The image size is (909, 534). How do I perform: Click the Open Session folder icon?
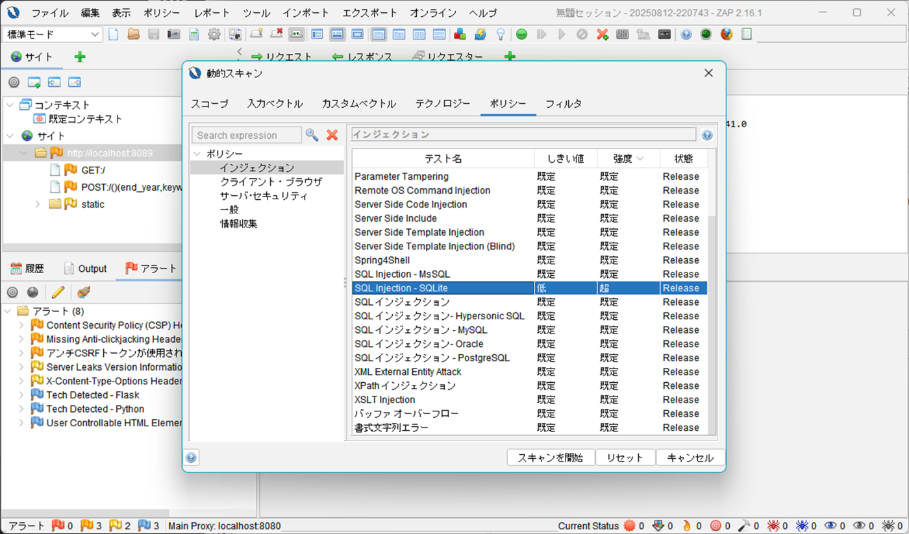coord(134,34)
